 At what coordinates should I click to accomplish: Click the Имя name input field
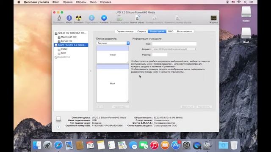click(x=174, y=44)
